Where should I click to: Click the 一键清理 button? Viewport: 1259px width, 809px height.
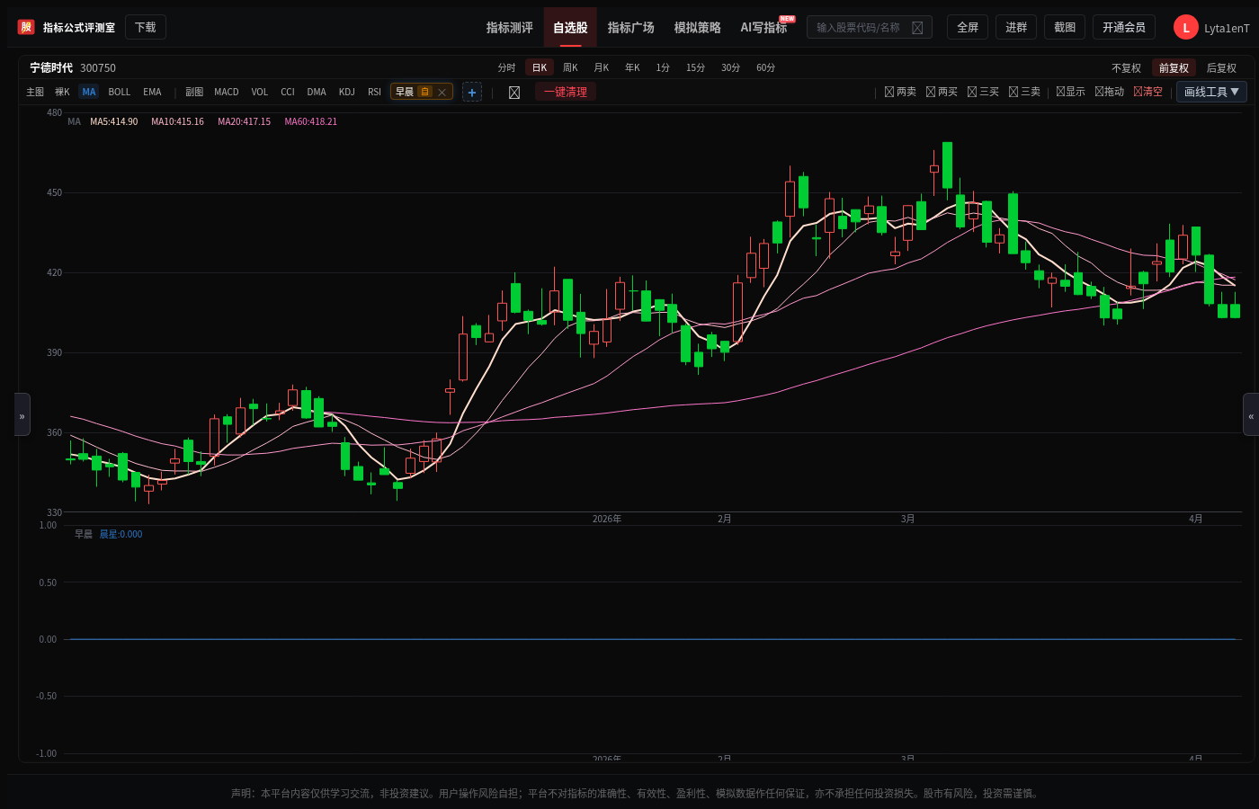pos(566,92)
